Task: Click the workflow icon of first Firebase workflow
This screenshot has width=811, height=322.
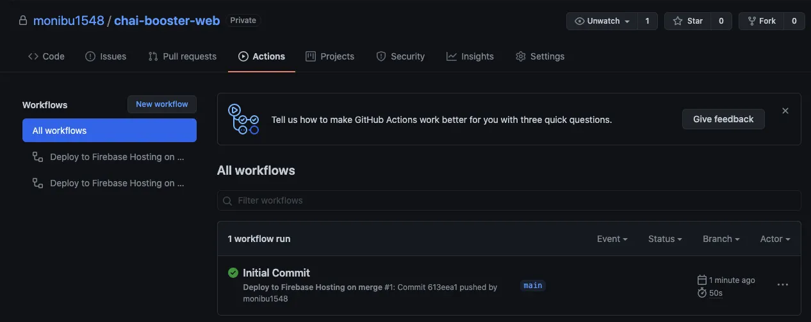Action: click(38, 157)
